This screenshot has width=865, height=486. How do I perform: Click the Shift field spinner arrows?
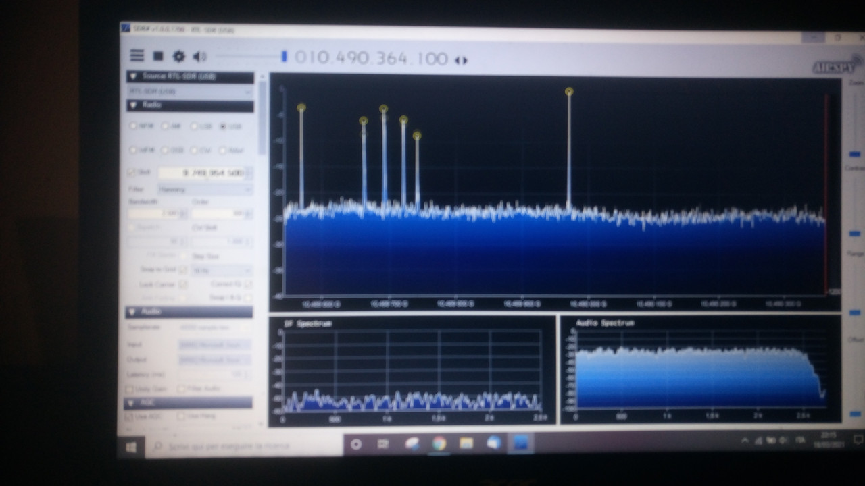click(x=249, y=173)
